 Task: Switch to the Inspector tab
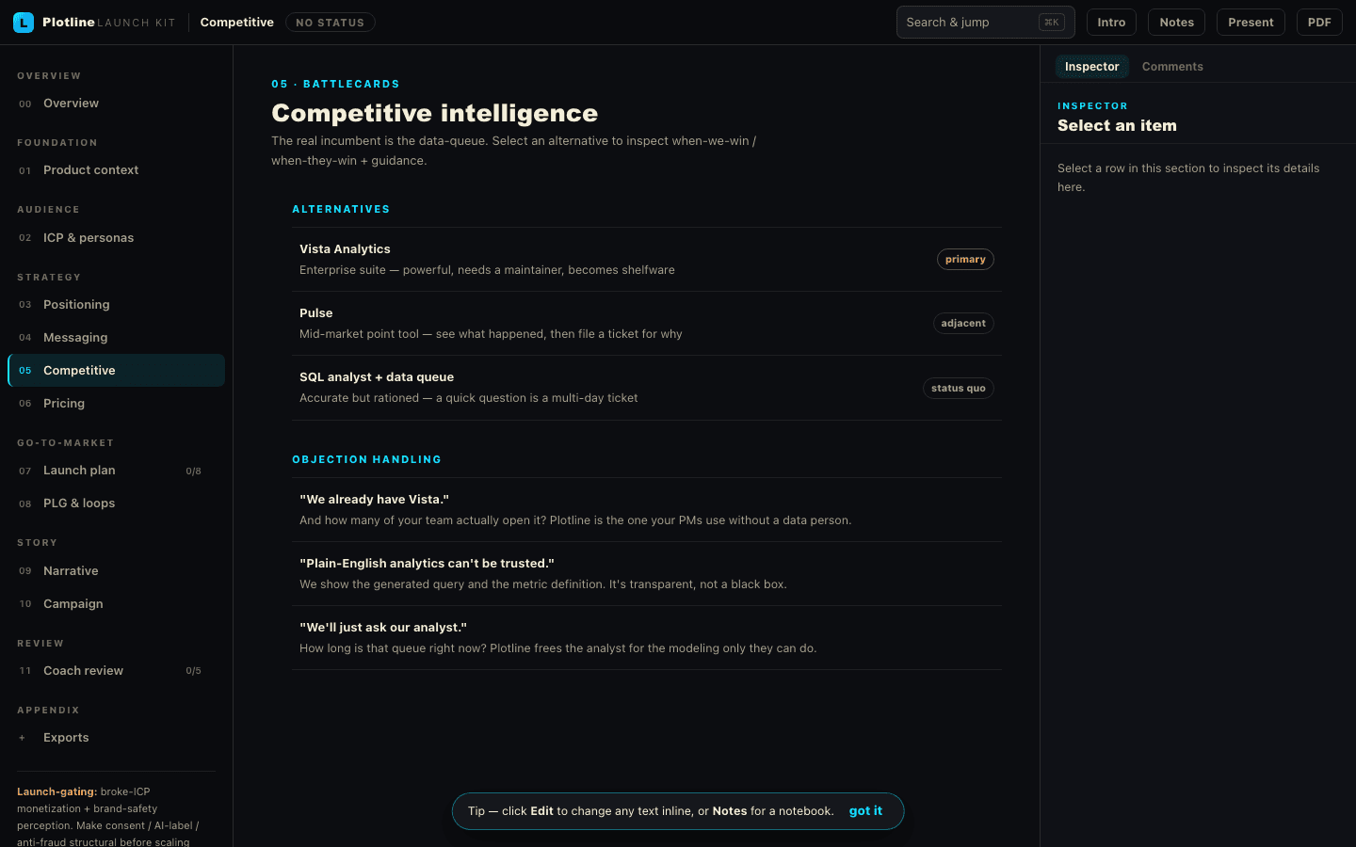pos(1091,67)
